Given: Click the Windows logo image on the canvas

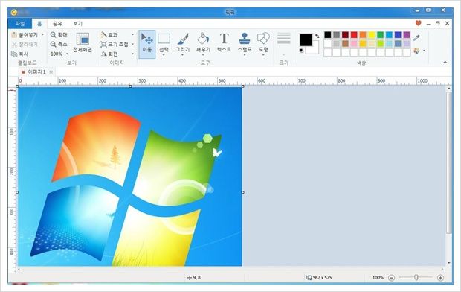Looking at the screenshot, I should [130, 177].
